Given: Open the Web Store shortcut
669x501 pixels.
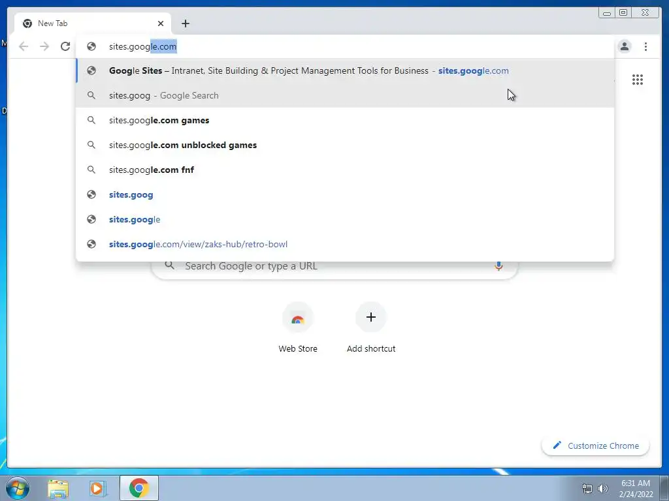Looking at the screenshot, I should point(298,327).
